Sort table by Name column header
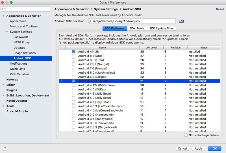226x153 pixels. [x=102, y=47]
